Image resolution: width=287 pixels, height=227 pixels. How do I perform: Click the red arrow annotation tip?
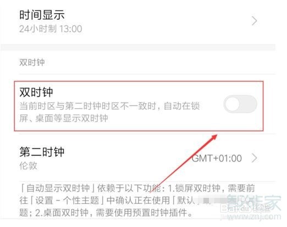point(216,136)
